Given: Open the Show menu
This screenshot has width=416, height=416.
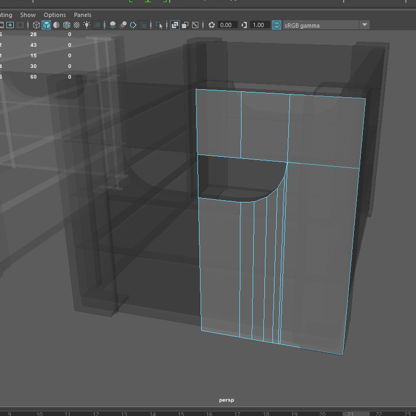Looking at the screenshot, I should click(28, 15).
